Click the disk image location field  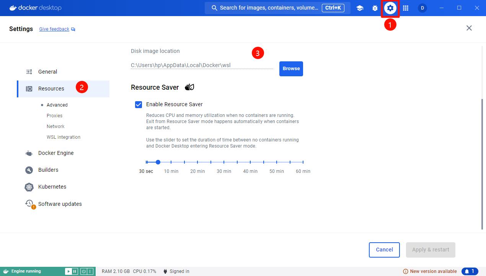(x=202, y=65)
